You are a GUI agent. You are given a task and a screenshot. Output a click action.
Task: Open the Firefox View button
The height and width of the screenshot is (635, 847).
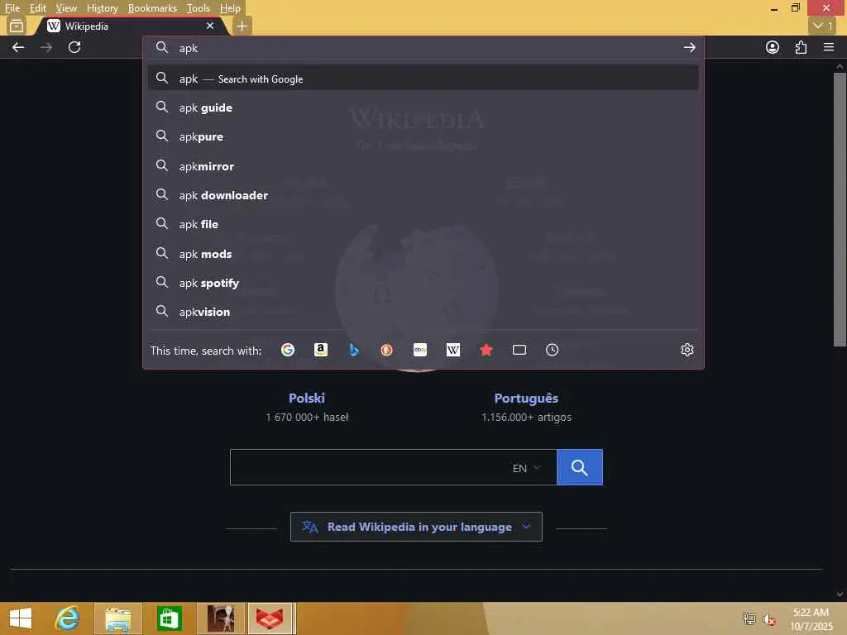(17, 26)
